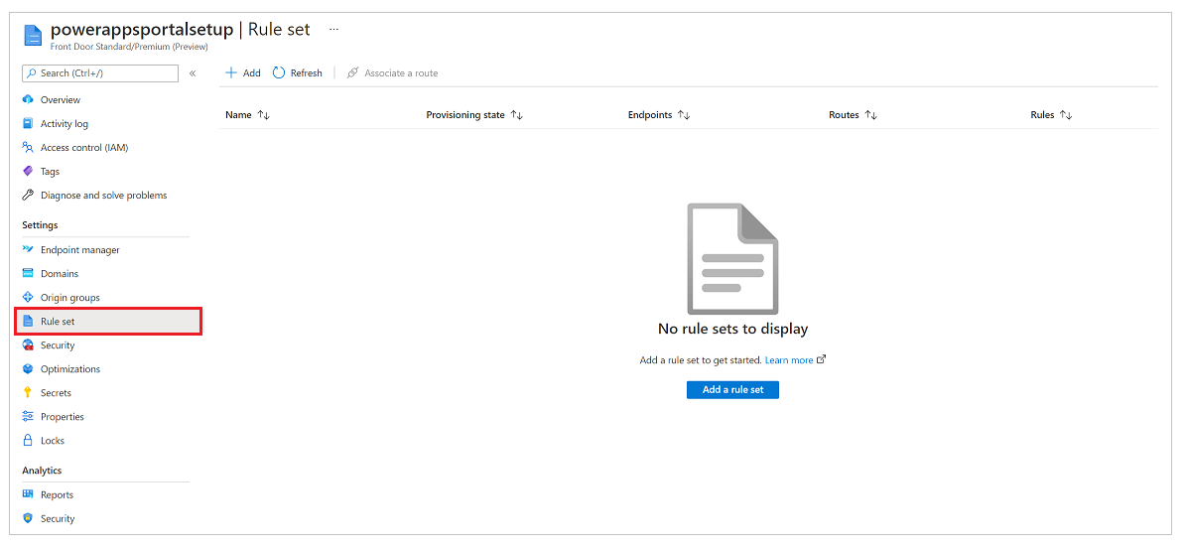Click the Secrets key icon

pyautogui.click(x=28, y=392)
